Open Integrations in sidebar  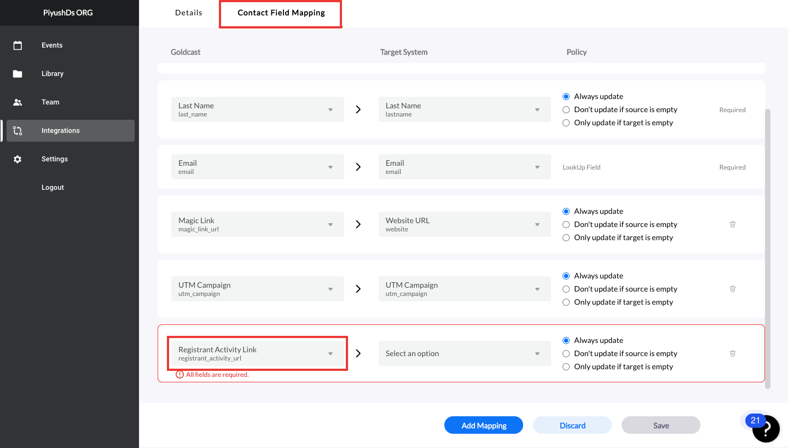71,131
